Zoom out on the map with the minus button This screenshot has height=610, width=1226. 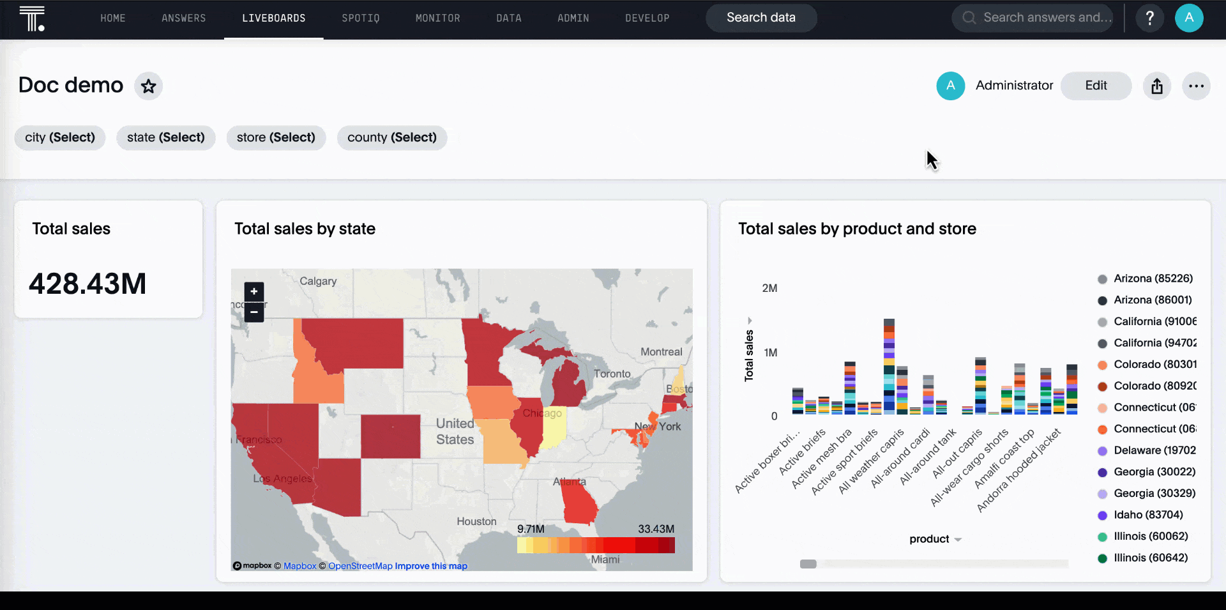pos(254,312)
